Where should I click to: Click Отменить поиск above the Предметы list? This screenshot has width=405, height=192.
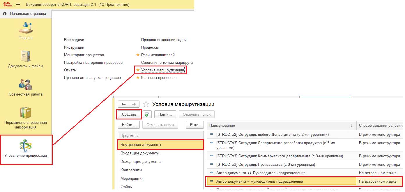tap(160, 125)
